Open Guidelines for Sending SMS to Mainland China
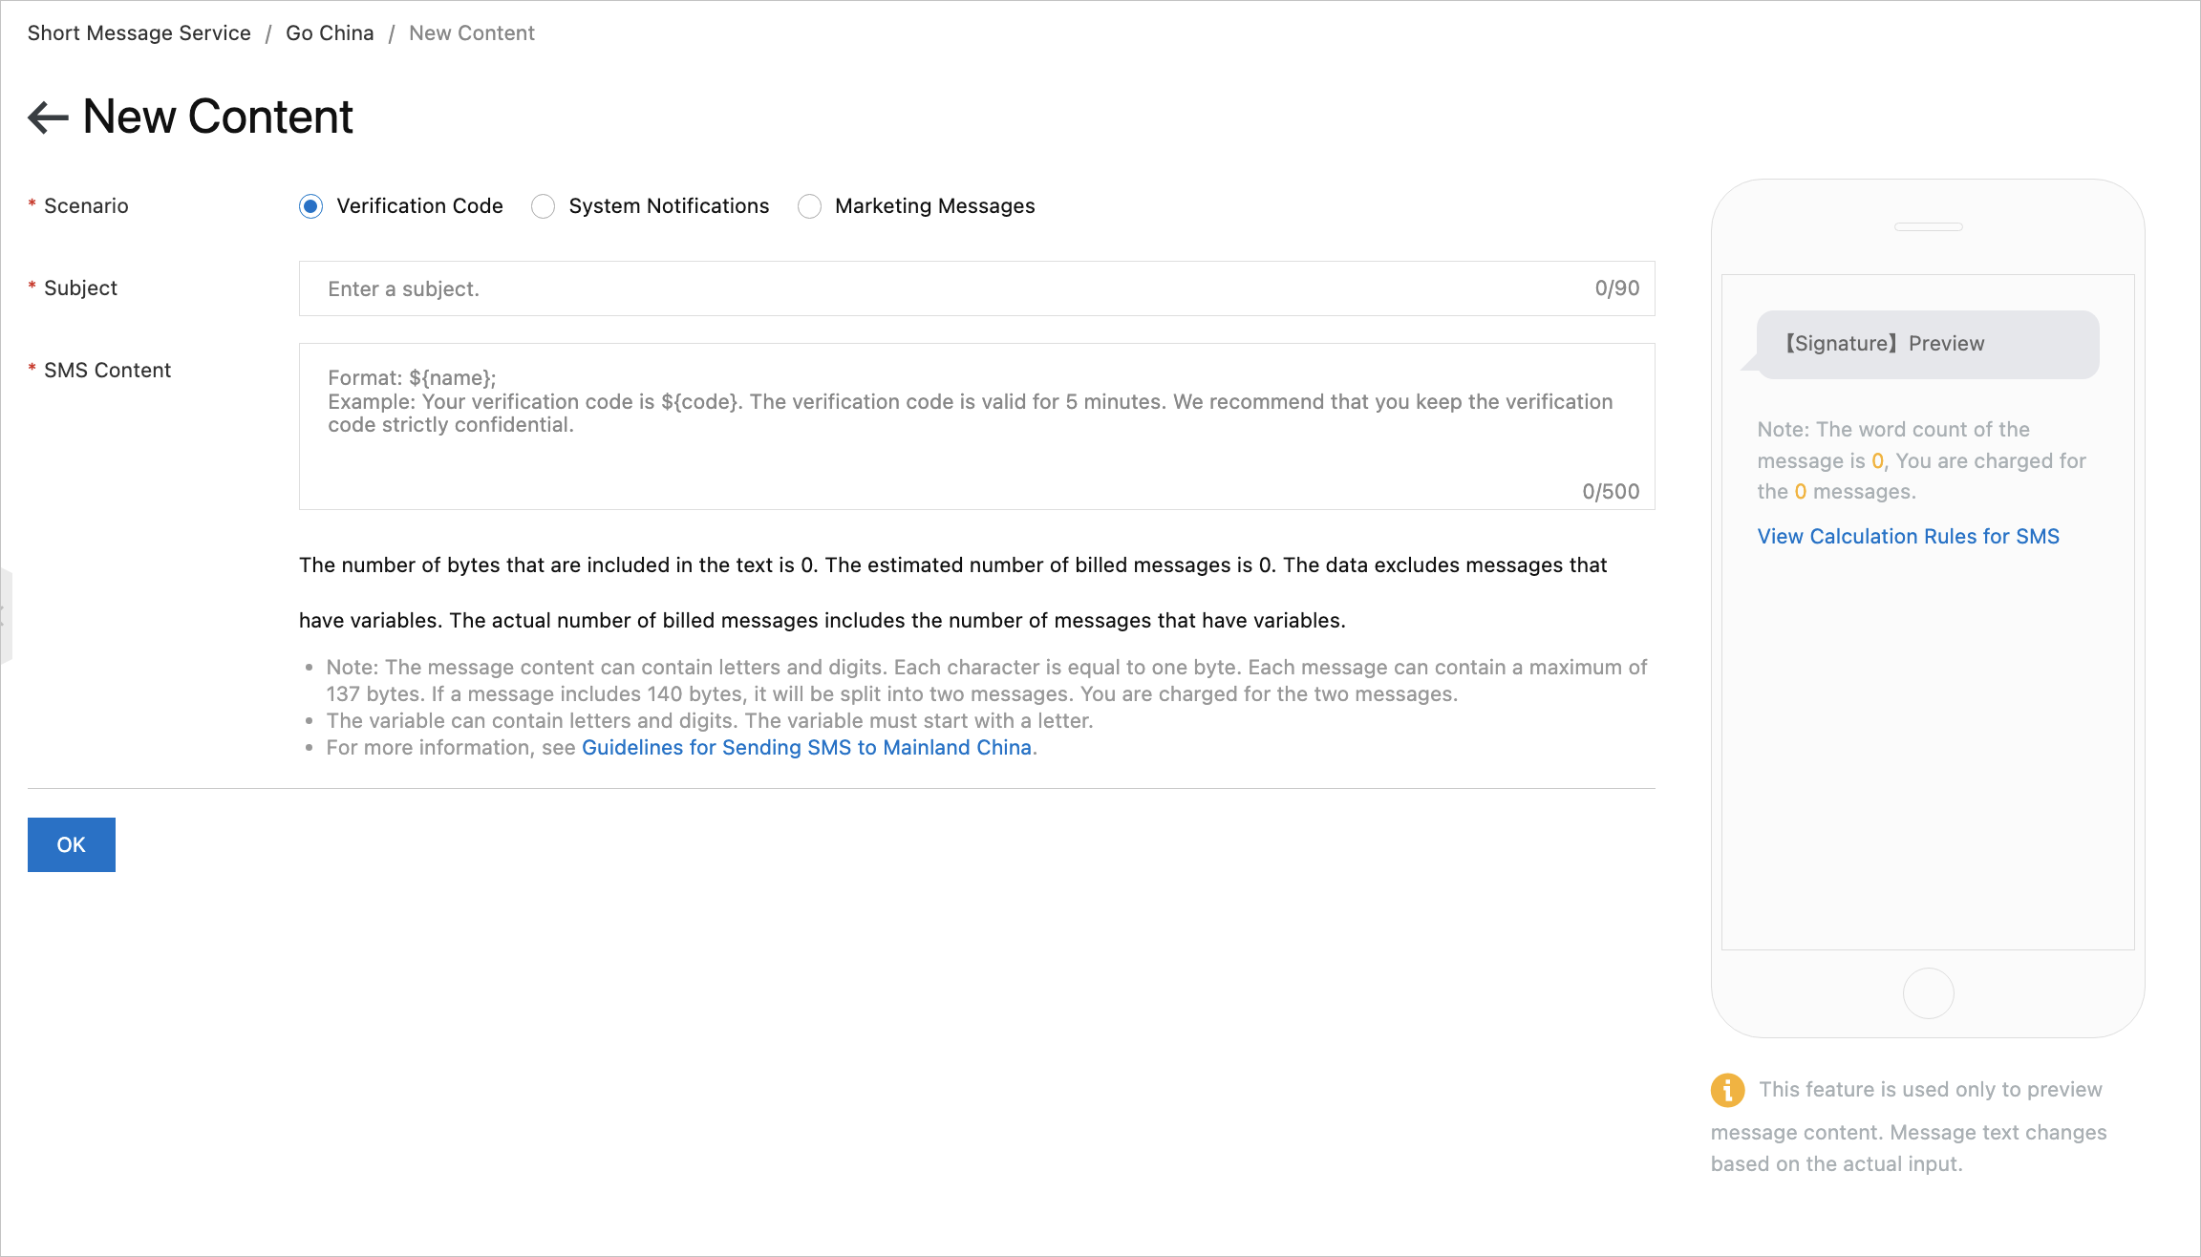The width and height of the screenshot is (2201, 1257). pyautogui.click(x=806, y=748)
